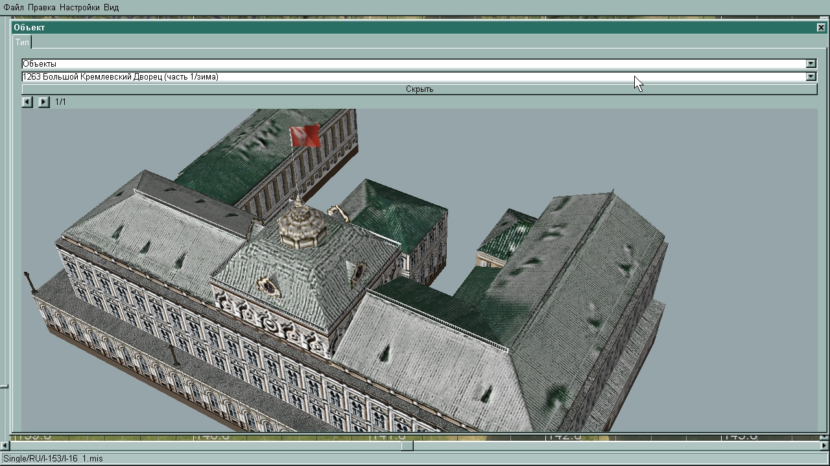This screenshot has height=466, width=830.
Task: Expand the Большой Кремлевский Дворец dropdown arrow
Action: tap(811, 76)
